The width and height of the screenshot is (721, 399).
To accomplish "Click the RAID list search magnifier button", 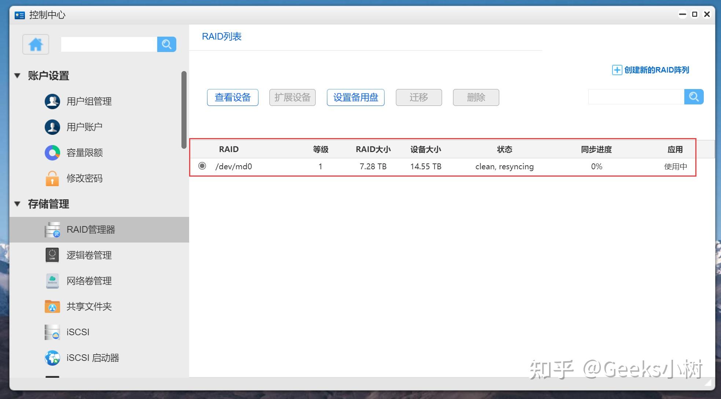I will 694,97.
